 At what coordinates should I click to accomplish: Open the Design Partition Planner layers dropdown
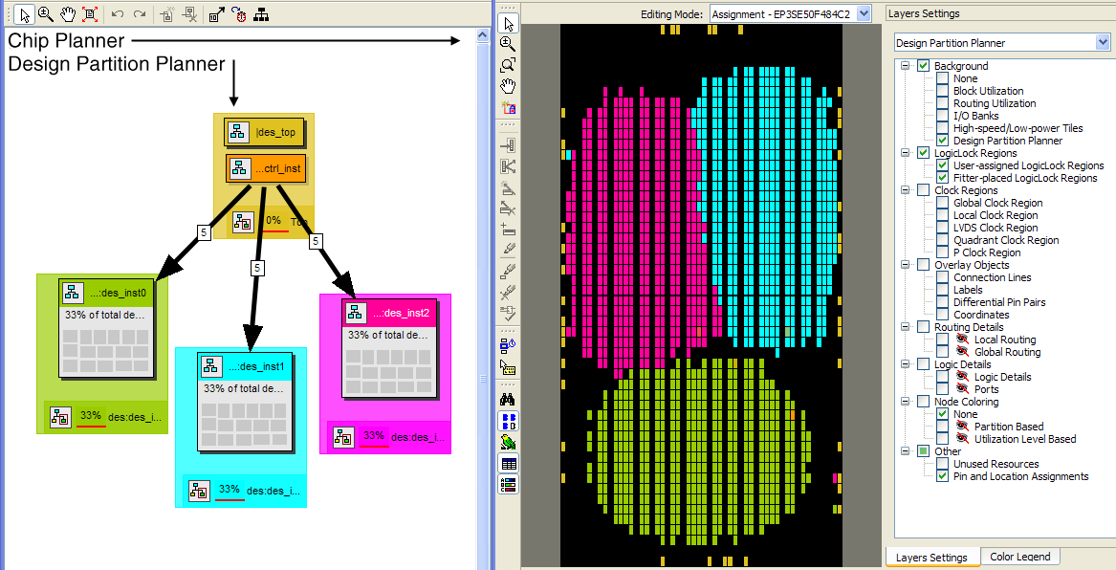tap(1104, 43)
